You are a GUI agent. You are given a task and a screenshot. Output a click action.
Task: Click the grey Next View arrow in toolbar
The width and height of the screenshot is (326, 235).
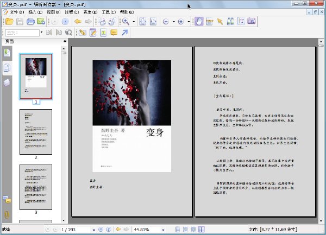click(x=89, y=21)
